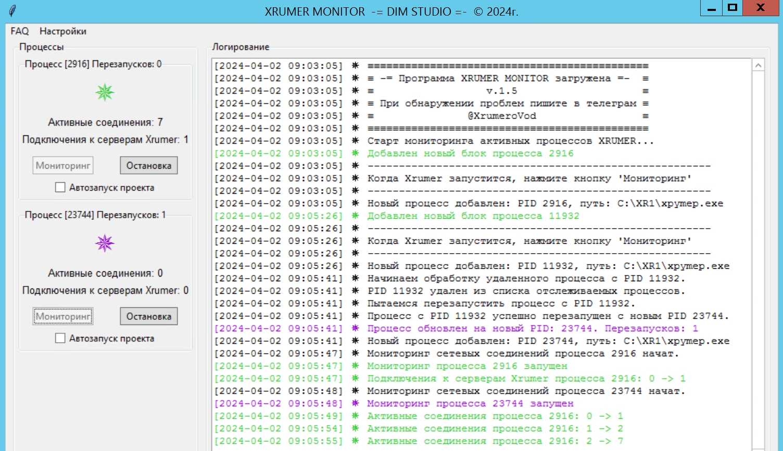783x451 pixels.
Task: Click Остановка button for process 2916
Action: (x=149, y=166)
